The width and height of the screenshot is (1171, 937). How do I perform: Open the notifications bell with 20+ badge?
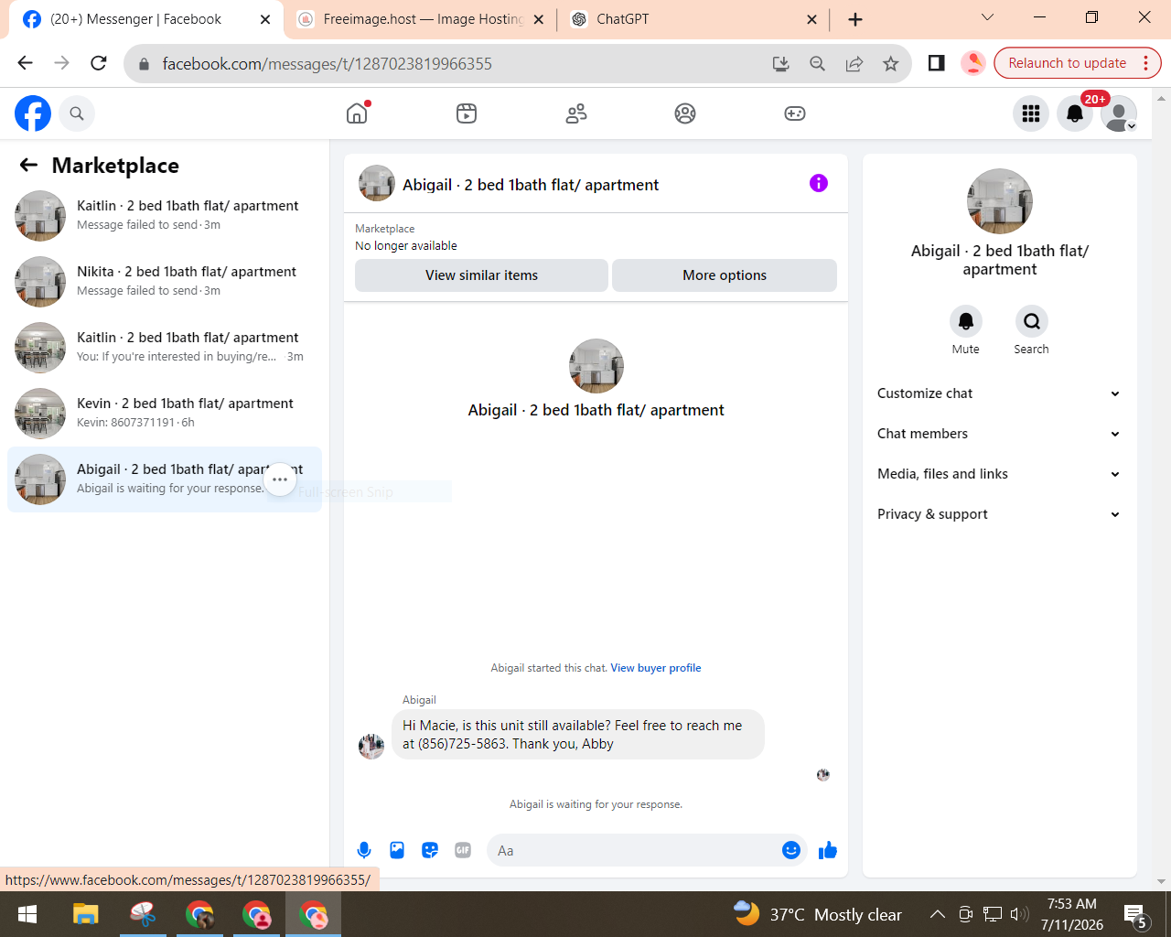pos(1075,113)
